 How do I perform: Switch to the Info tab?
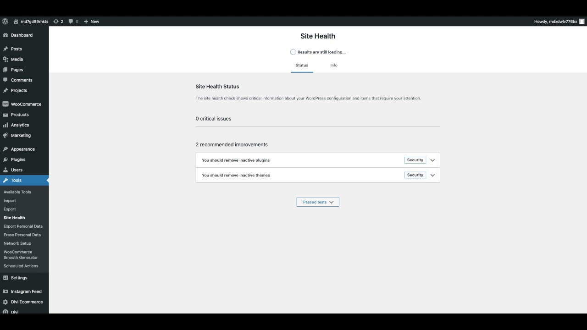(334, 65)
